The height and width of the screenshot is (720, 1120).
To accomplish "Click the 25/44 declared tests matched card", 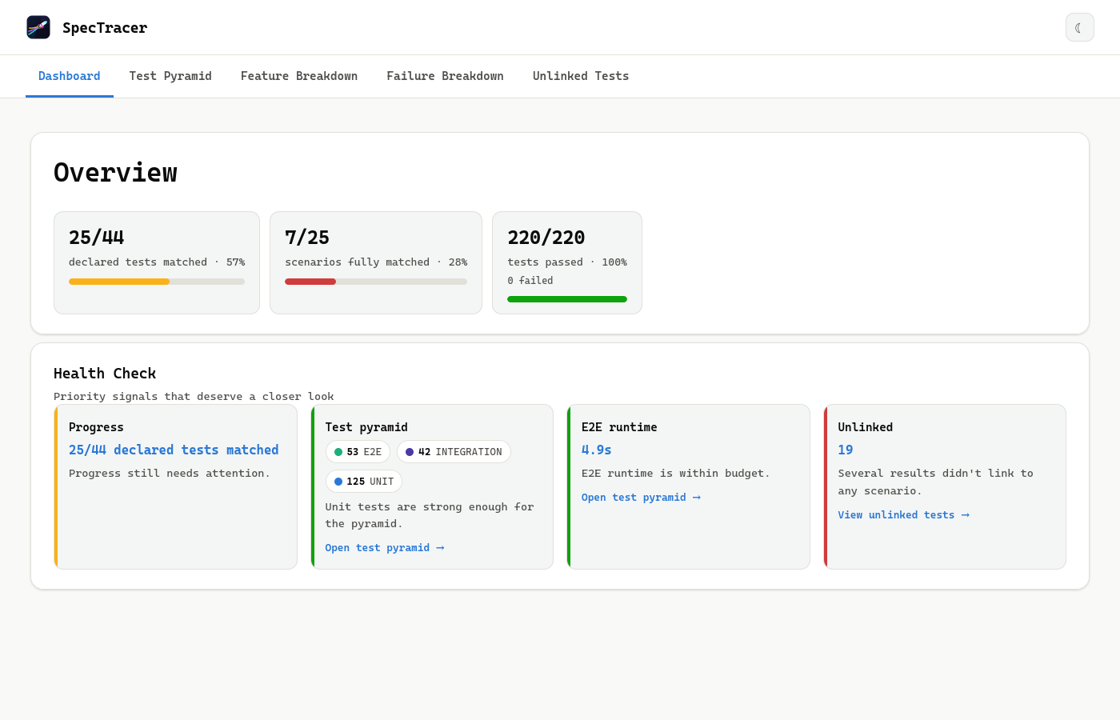I will (157, 262).
